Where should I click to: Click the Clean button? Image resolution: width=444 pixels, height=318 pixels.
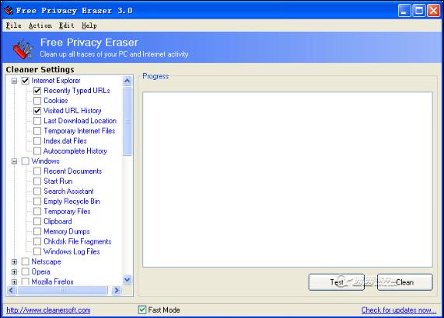405,282
